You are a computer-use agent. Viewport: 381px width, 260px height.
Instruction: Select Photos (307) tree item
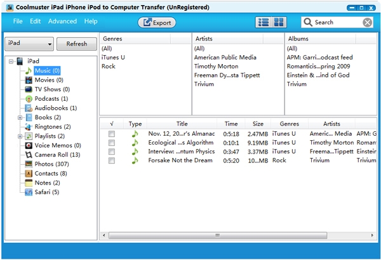click(52, 164)
